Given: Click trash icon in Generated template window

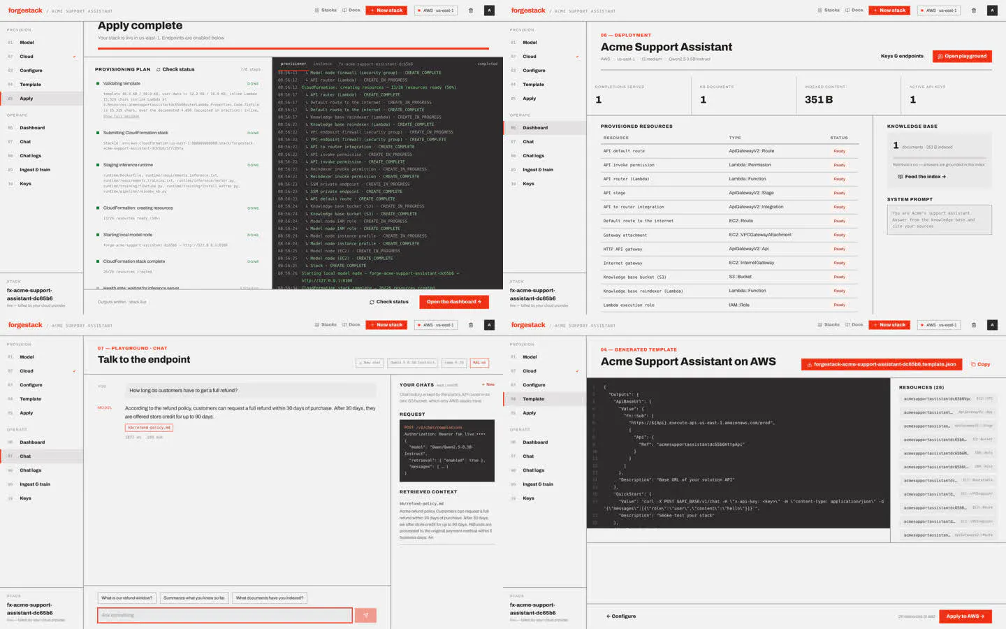Looking at the screenshot, I should (x=973, y=325).
